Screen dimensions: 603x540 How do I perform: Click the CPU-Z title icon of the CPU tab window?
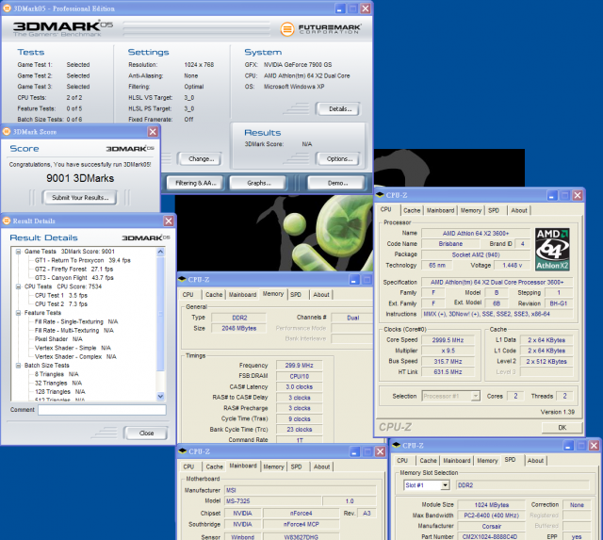(380, 195)
